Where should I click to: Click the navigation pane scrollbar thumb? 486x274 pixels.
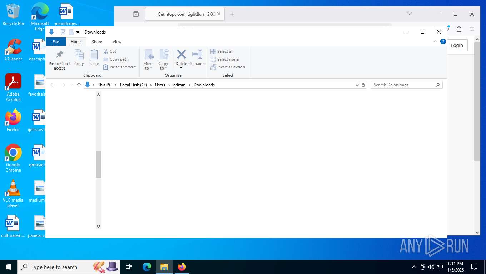tap(99, 164)
